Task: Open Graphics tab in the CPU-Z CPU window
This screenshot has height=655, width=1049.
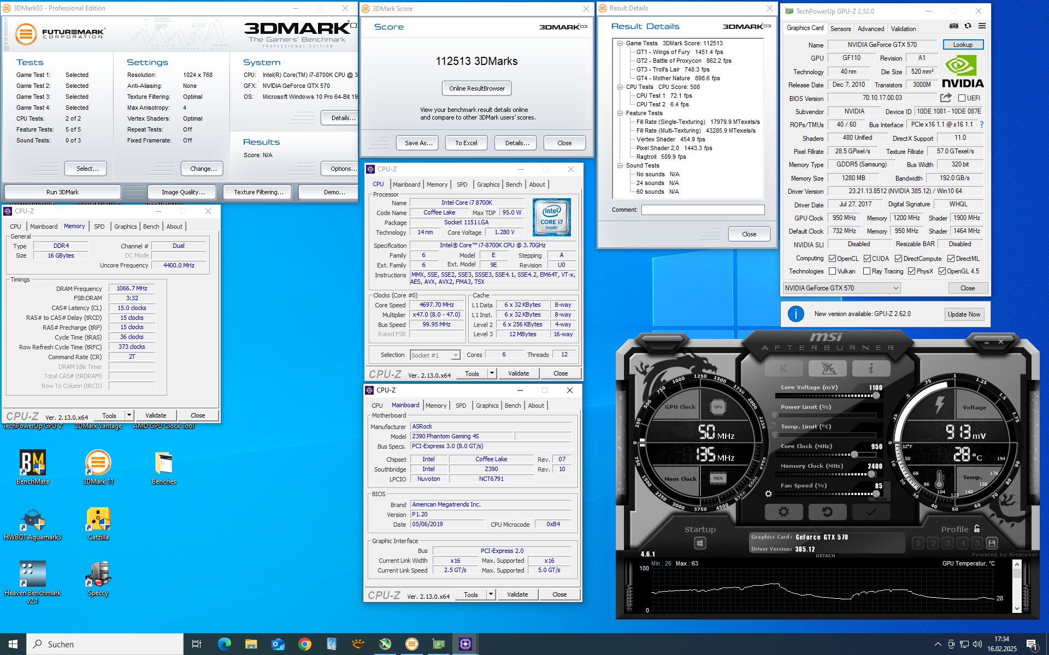Action: [x=488, y=184]
